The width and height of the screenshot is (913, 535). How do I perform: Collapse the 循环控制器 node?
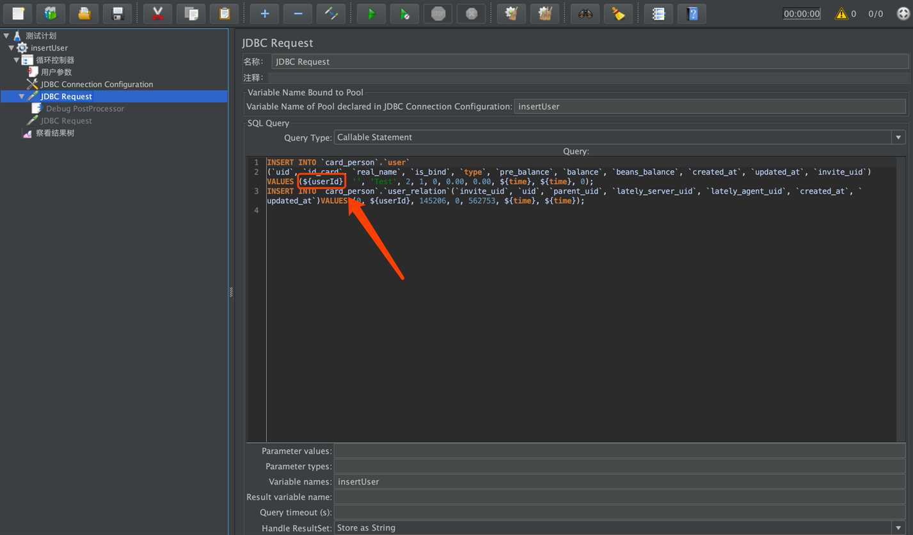click(x=17, y=60)
